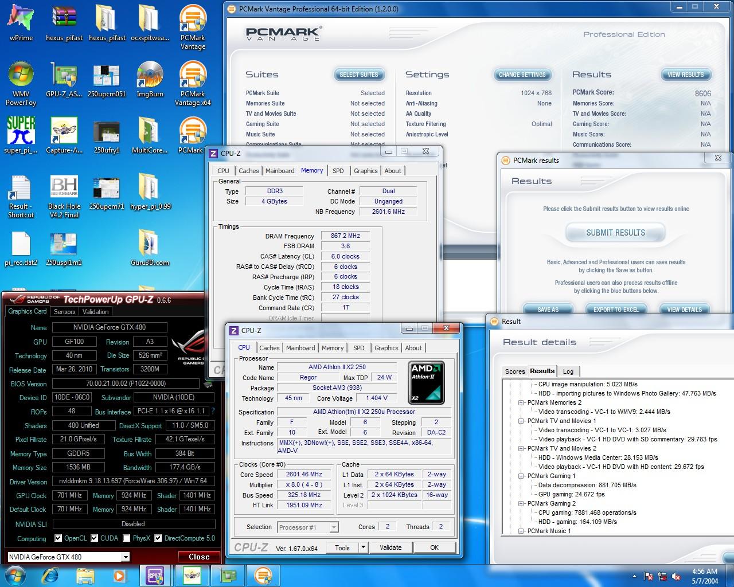Collapse the PCMark Memories 2 tree node
The height and width of the screenshot is (587, 734).
[x=521, y=402]
